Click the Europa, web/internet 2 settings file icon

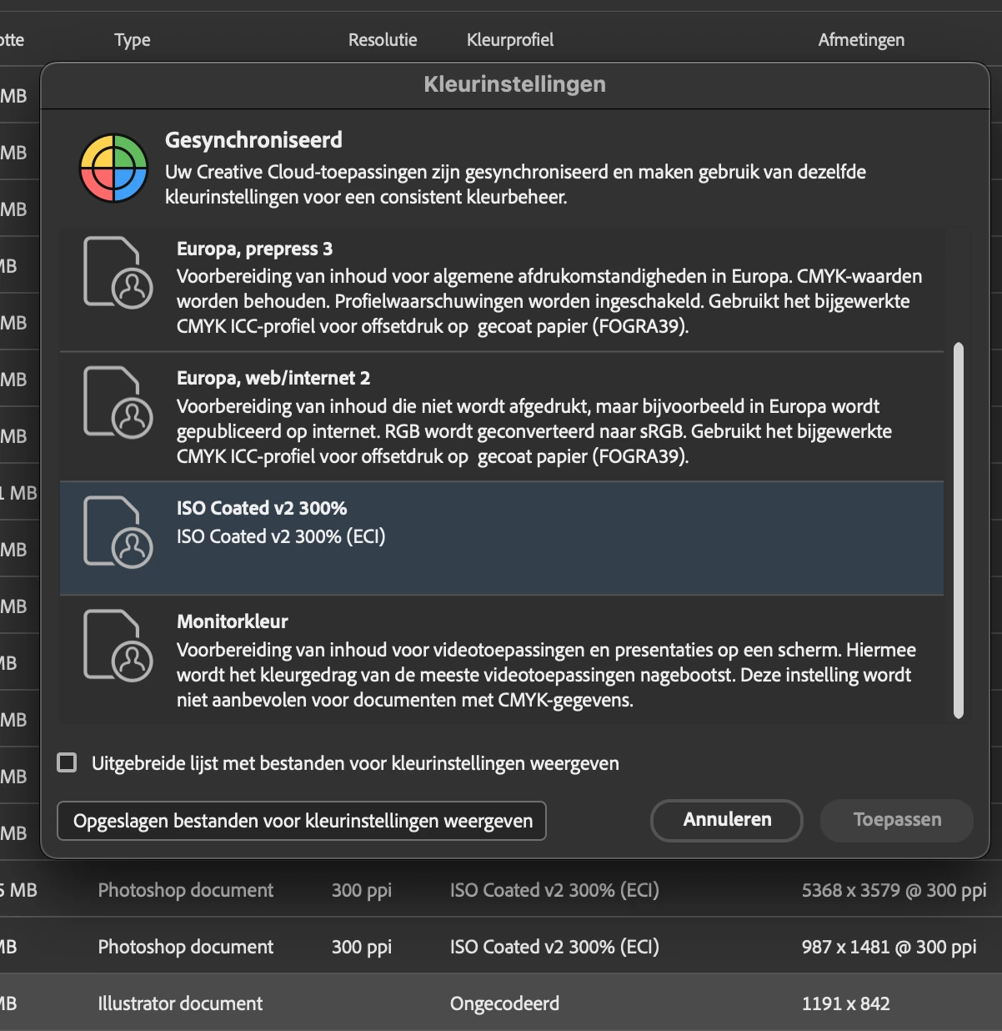tap(118, 403)
